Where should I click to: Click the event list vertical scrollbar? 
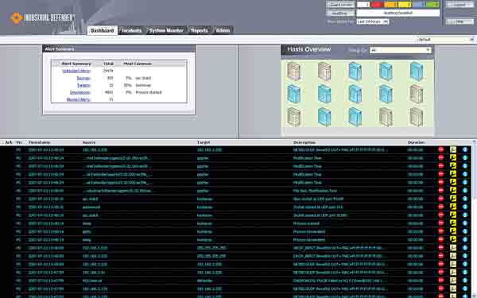click(475, 219)
